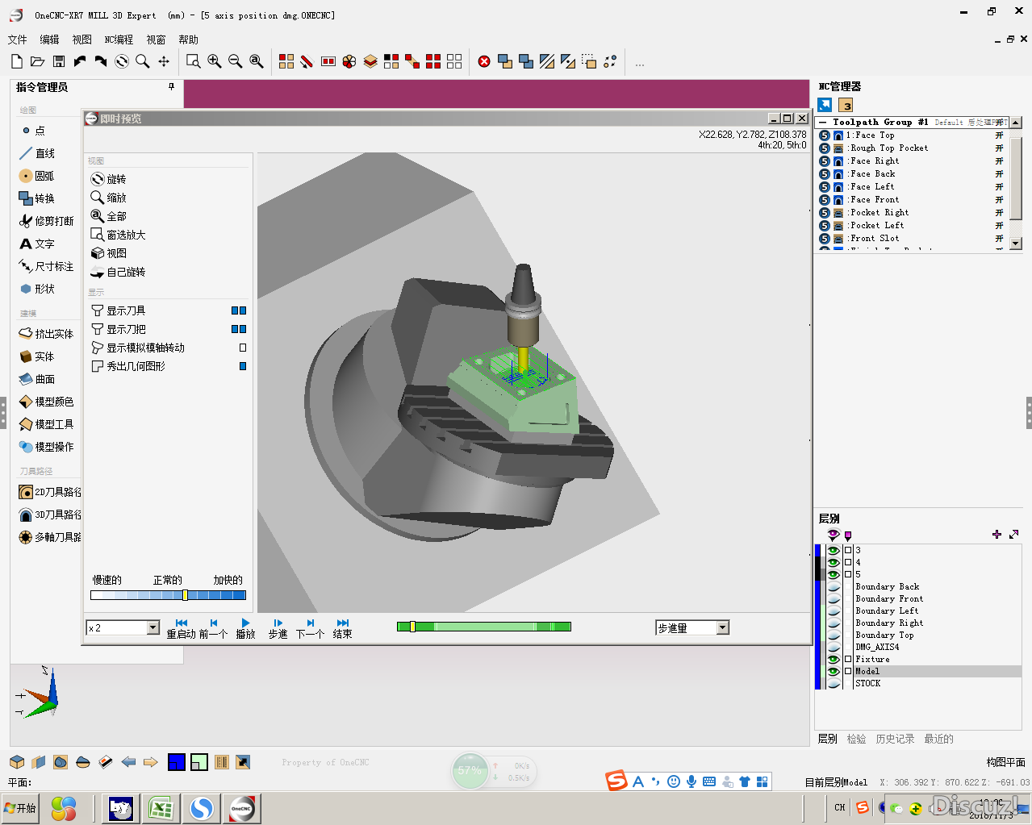Show the Boundary Back layer

pyautogui.click(x=834, y=586)
